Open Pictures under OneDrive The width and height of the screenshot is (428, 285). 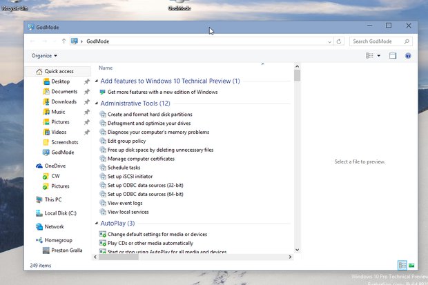pos(60,186)
